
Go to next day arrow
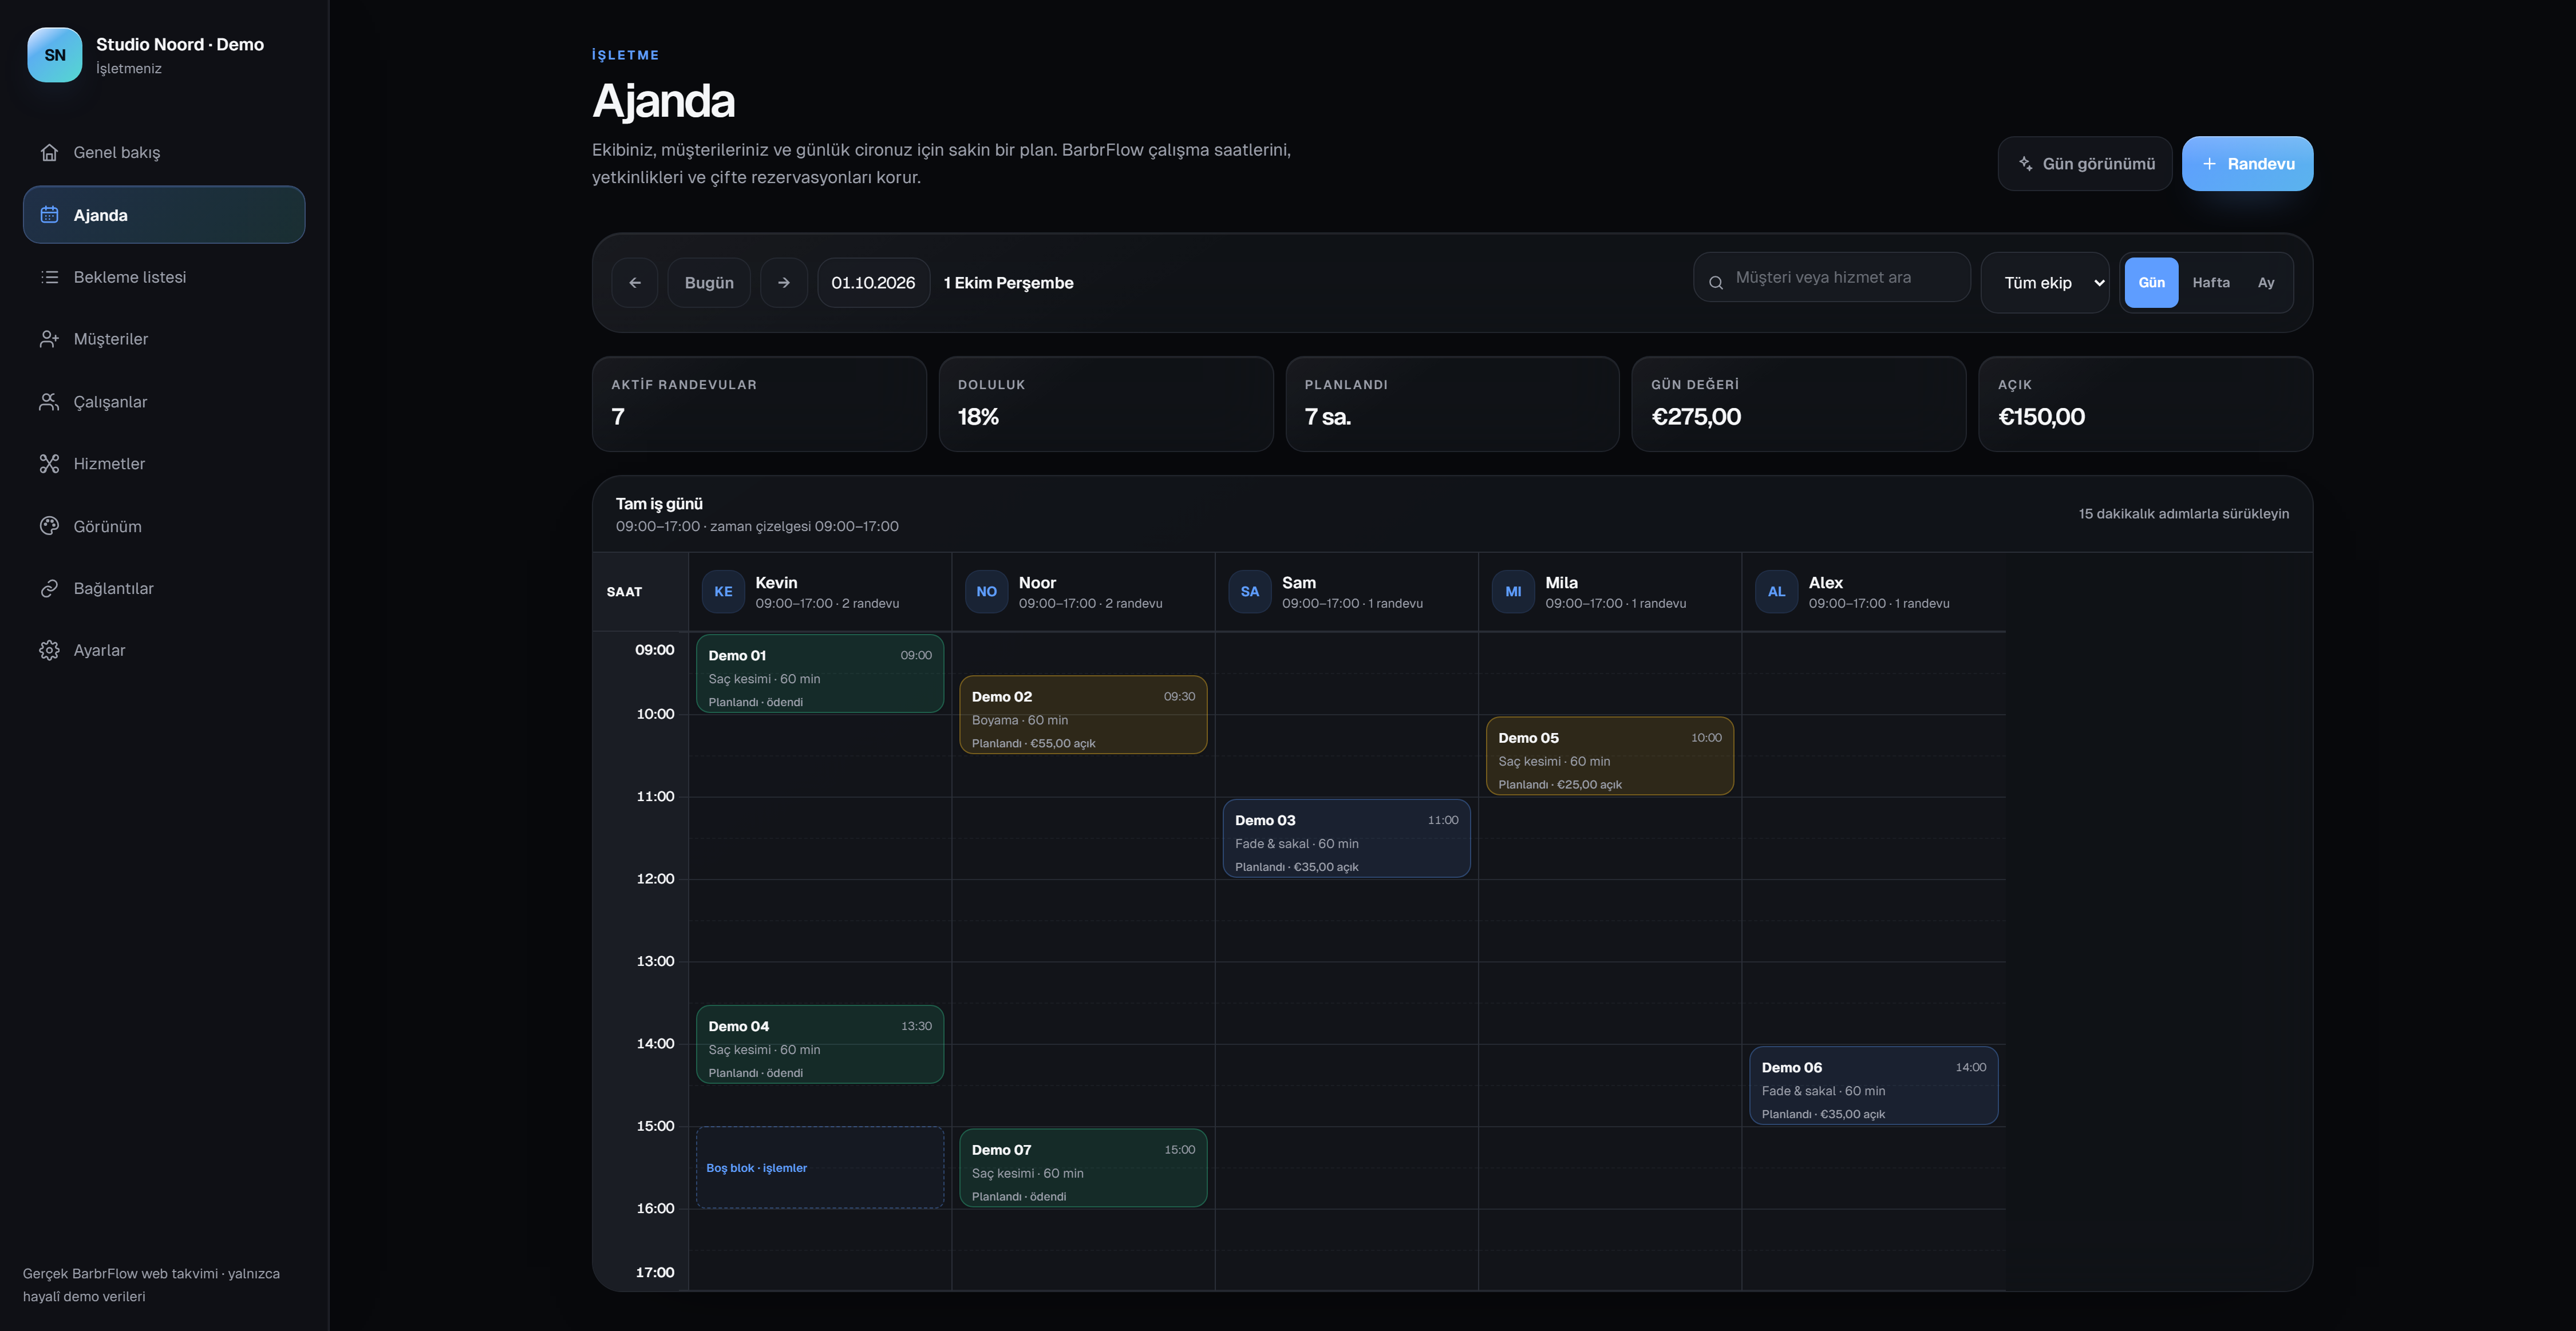784,283
